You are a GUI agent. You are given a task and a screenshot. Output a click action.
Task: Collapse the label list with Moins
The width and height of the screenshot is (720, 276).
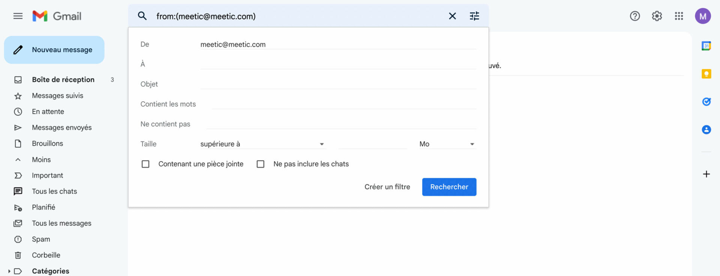(x=41, y=160)
